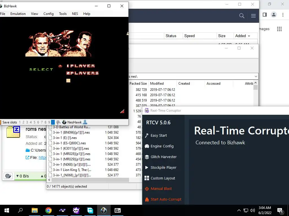Launch Chrome from the taskbar
The height and width of the screenshot is (216, 289).
49,210
